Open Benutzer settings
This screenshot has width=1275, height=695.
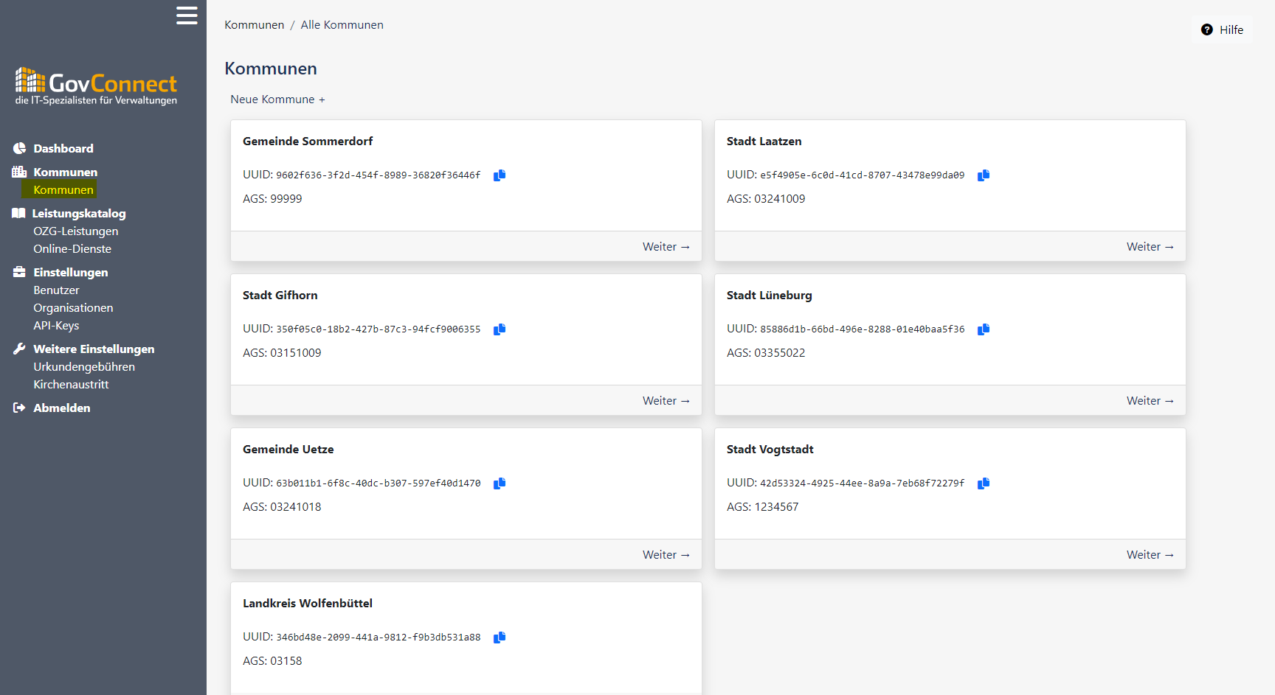(56, 290)
